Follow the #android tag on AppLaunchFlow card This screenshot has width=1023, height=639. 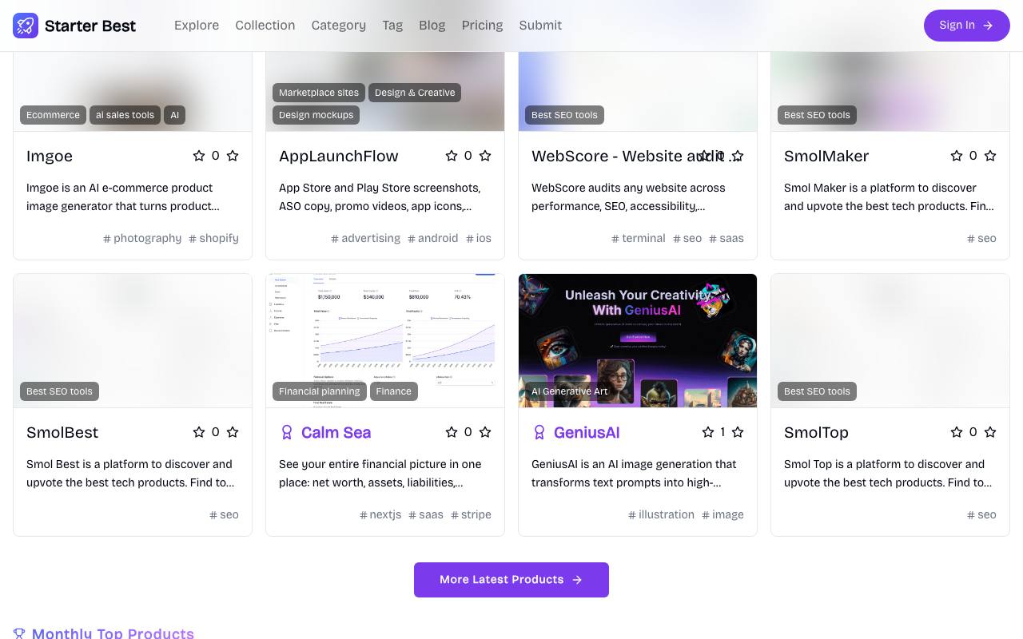pos(433,238)
